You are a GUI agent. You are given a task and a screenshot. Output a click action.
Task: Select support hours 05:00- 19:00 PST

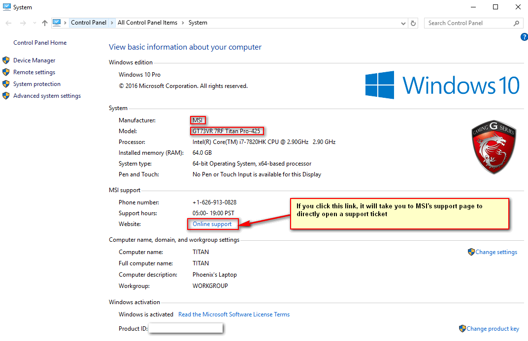(213, 213)
